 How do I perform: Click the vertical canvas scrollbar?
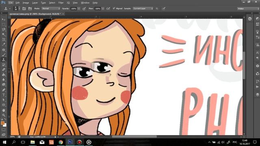click(244, 65)
